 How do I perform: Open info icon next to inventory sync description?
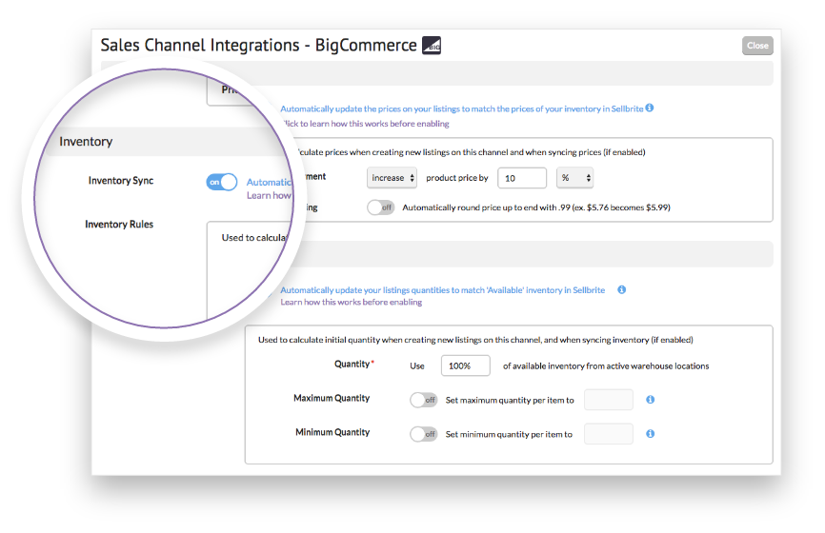click(622, 289)
